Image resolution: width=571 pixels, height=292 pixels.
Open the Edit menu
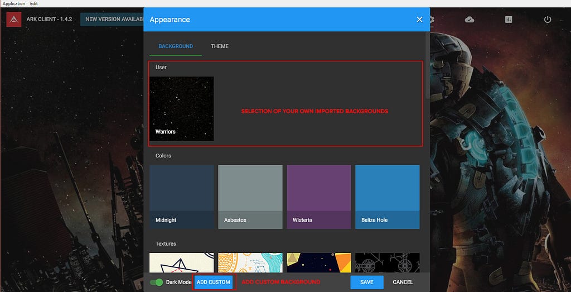pyautogui.click(x=34, y=3)
